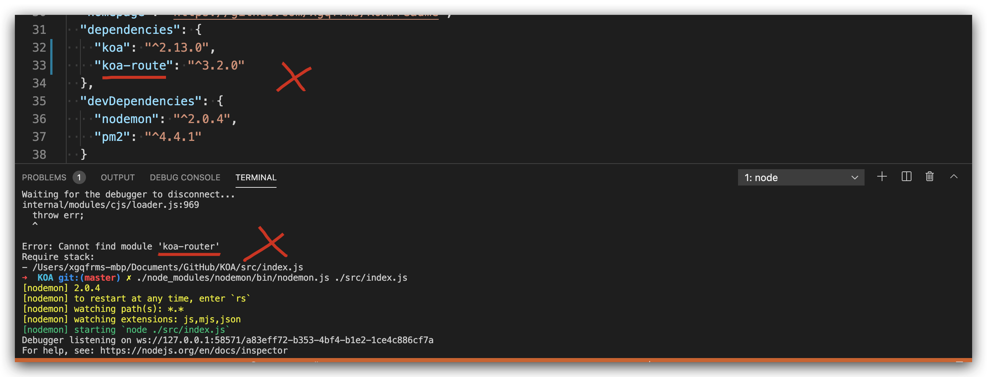Click line number 38 in gutter
Viewport: 987px width, 377px height.
39,155
